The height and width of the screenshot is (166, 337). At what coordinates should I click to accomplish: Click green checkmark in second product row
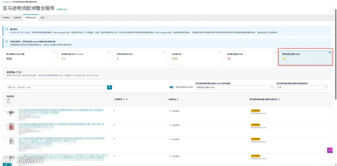click(x=170, y=125)
